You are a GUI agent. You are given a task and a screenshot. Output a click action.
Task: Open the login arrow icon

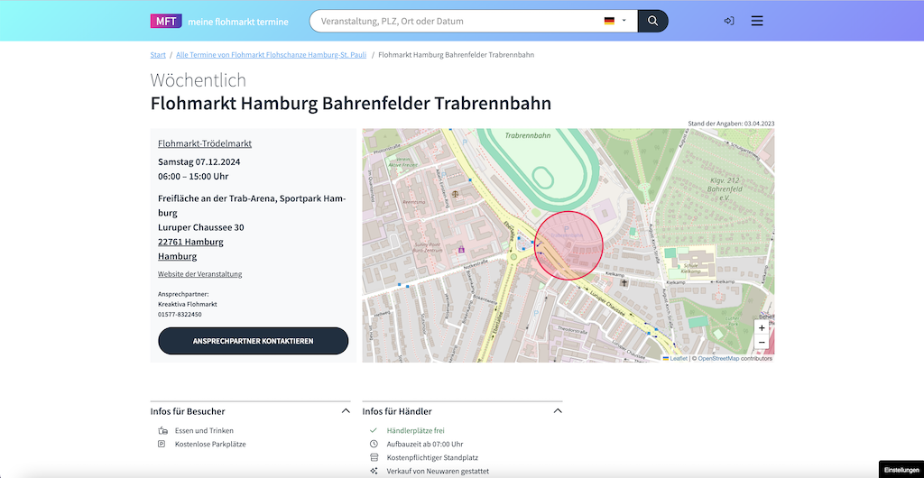pos(729,21)
